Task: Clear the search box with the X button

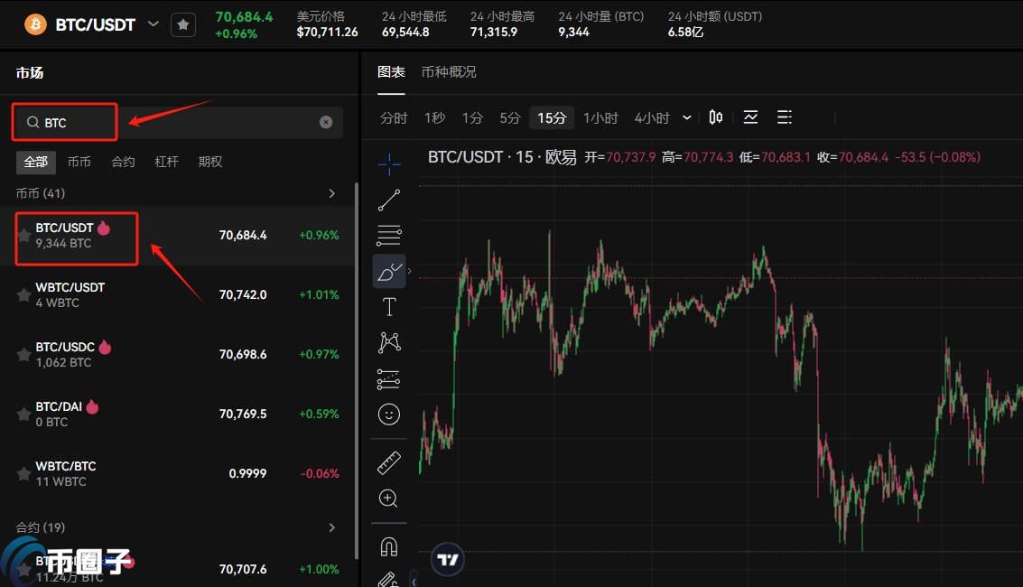Action: click(326, 122)
